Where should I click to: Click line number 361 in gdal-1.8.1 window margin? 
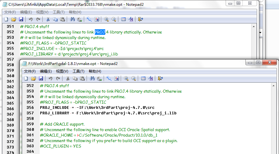click(x=30, y=135)
